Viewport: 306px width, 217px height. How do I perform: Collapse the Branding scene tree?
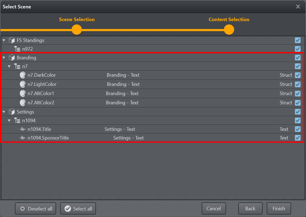tap(4, 58)
